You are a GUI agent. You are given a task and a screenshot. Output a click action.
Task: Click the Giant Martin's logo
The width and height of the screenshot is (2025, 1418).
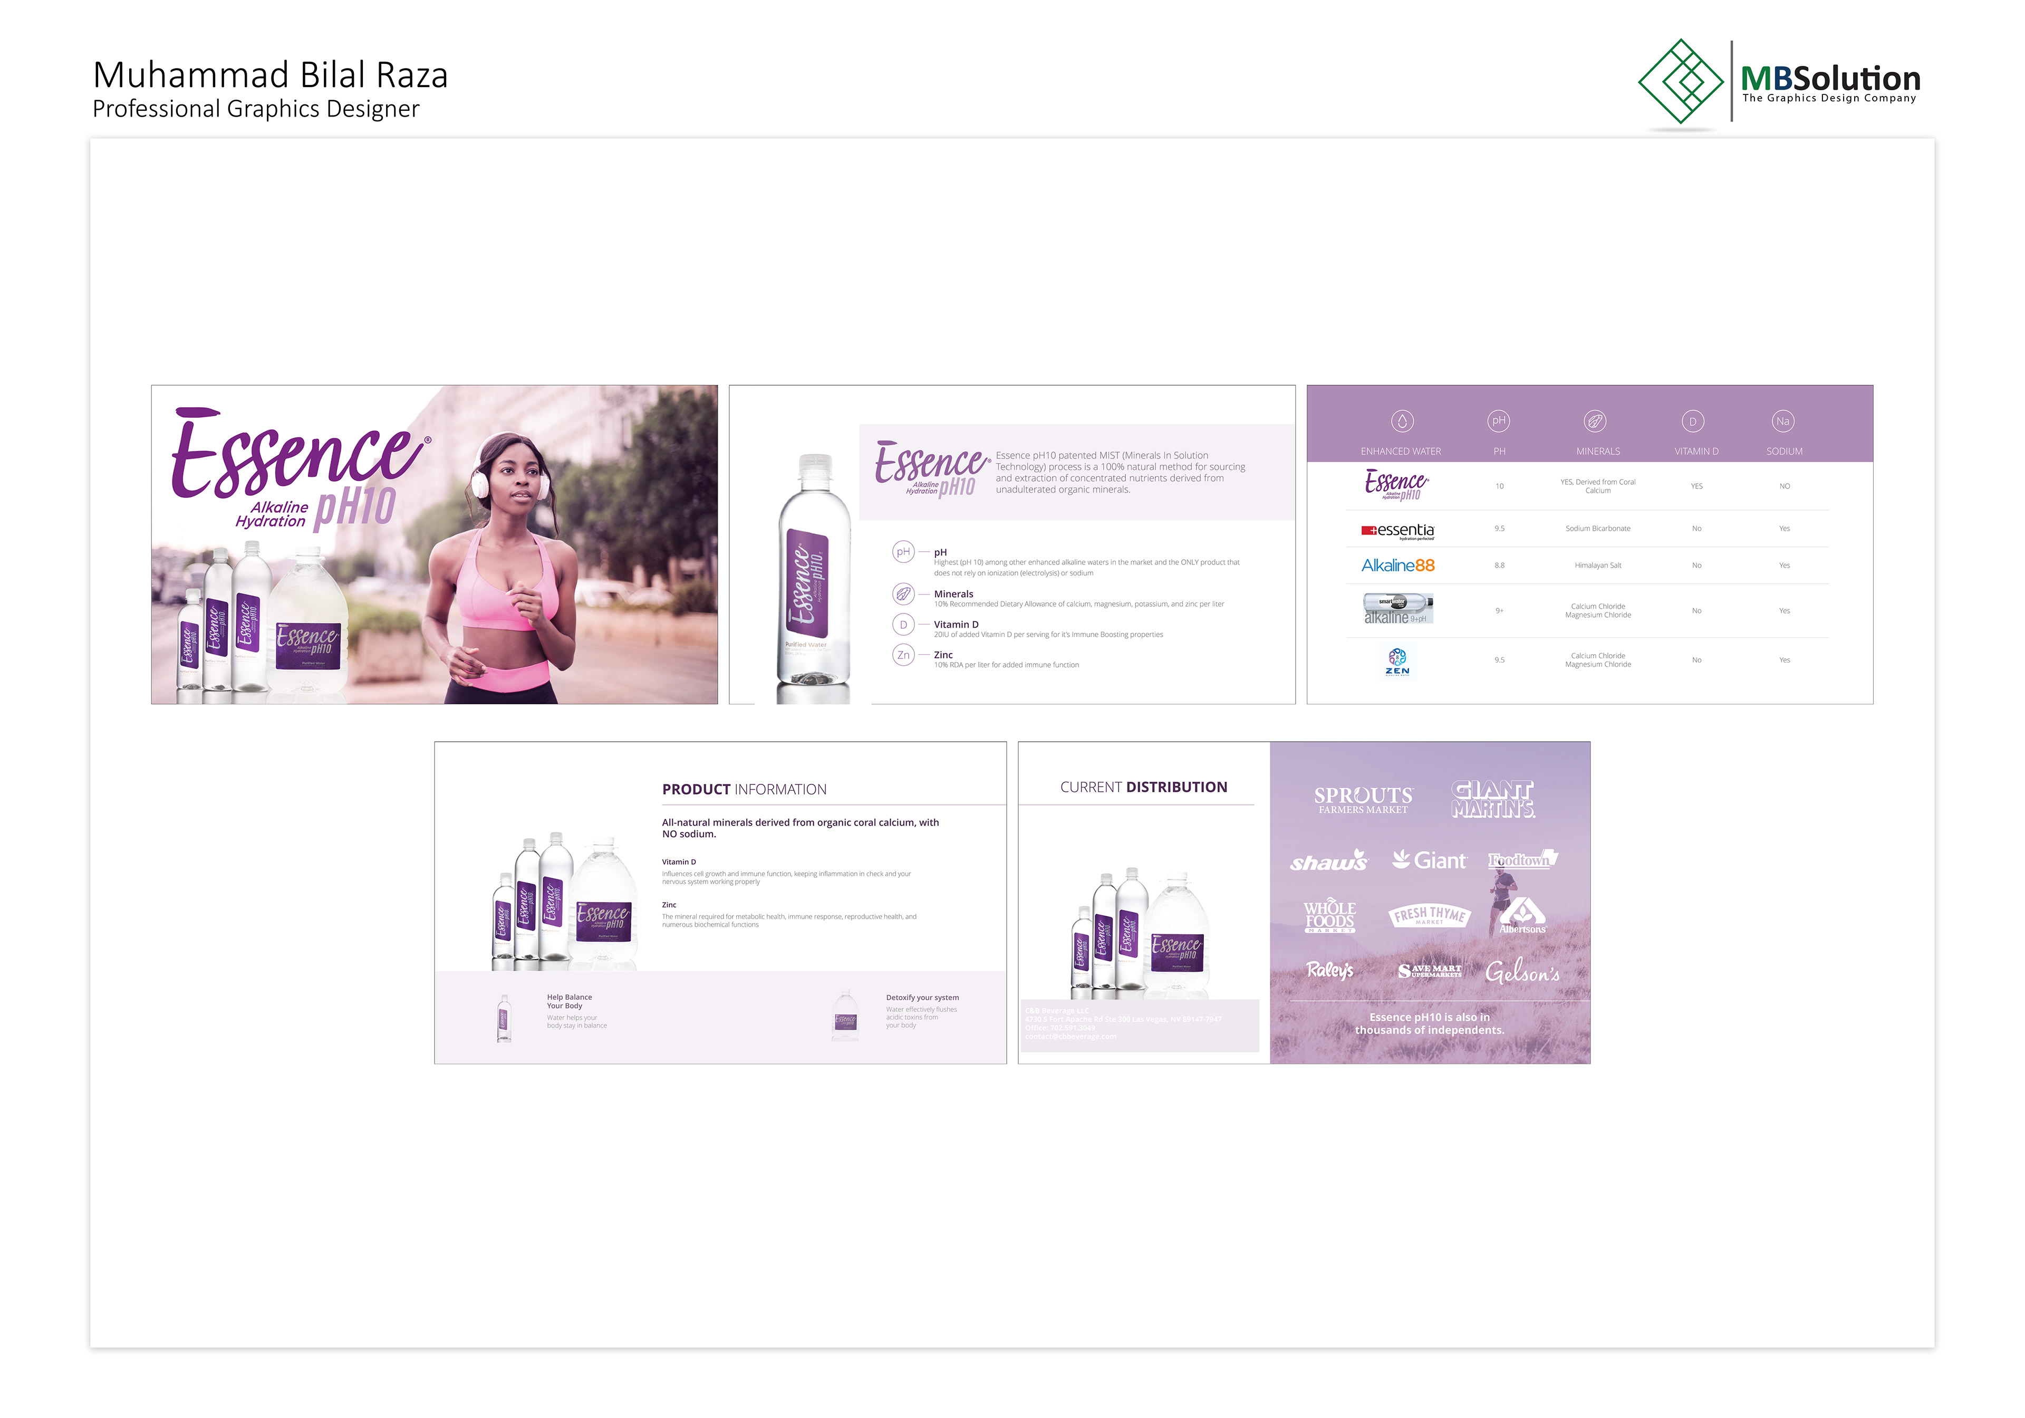pos(1493,799)
